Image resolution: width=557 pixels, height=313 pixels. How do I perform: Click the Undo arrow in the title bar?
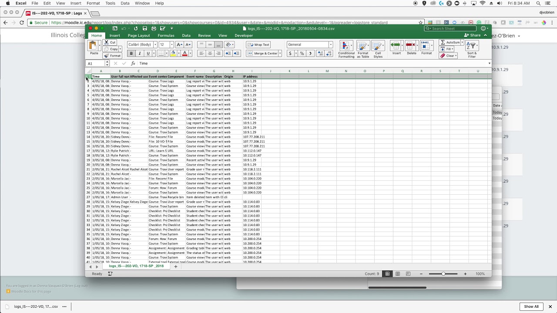[x=124, y=29]
